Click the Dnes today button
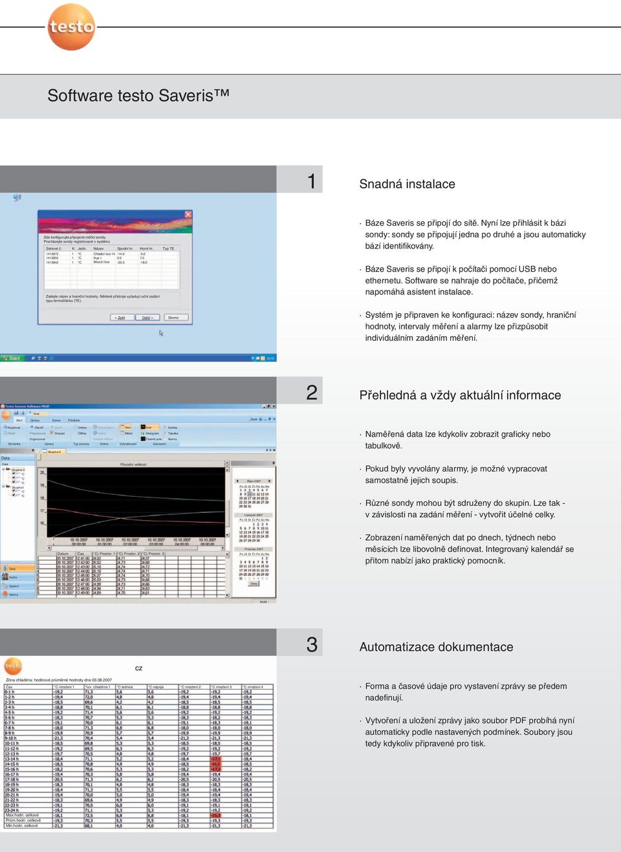 tap(254, 584)
